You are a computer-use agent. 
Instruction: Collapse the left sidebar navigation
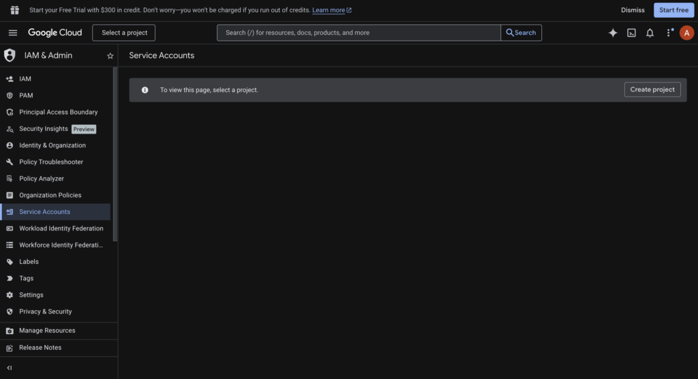10,367
